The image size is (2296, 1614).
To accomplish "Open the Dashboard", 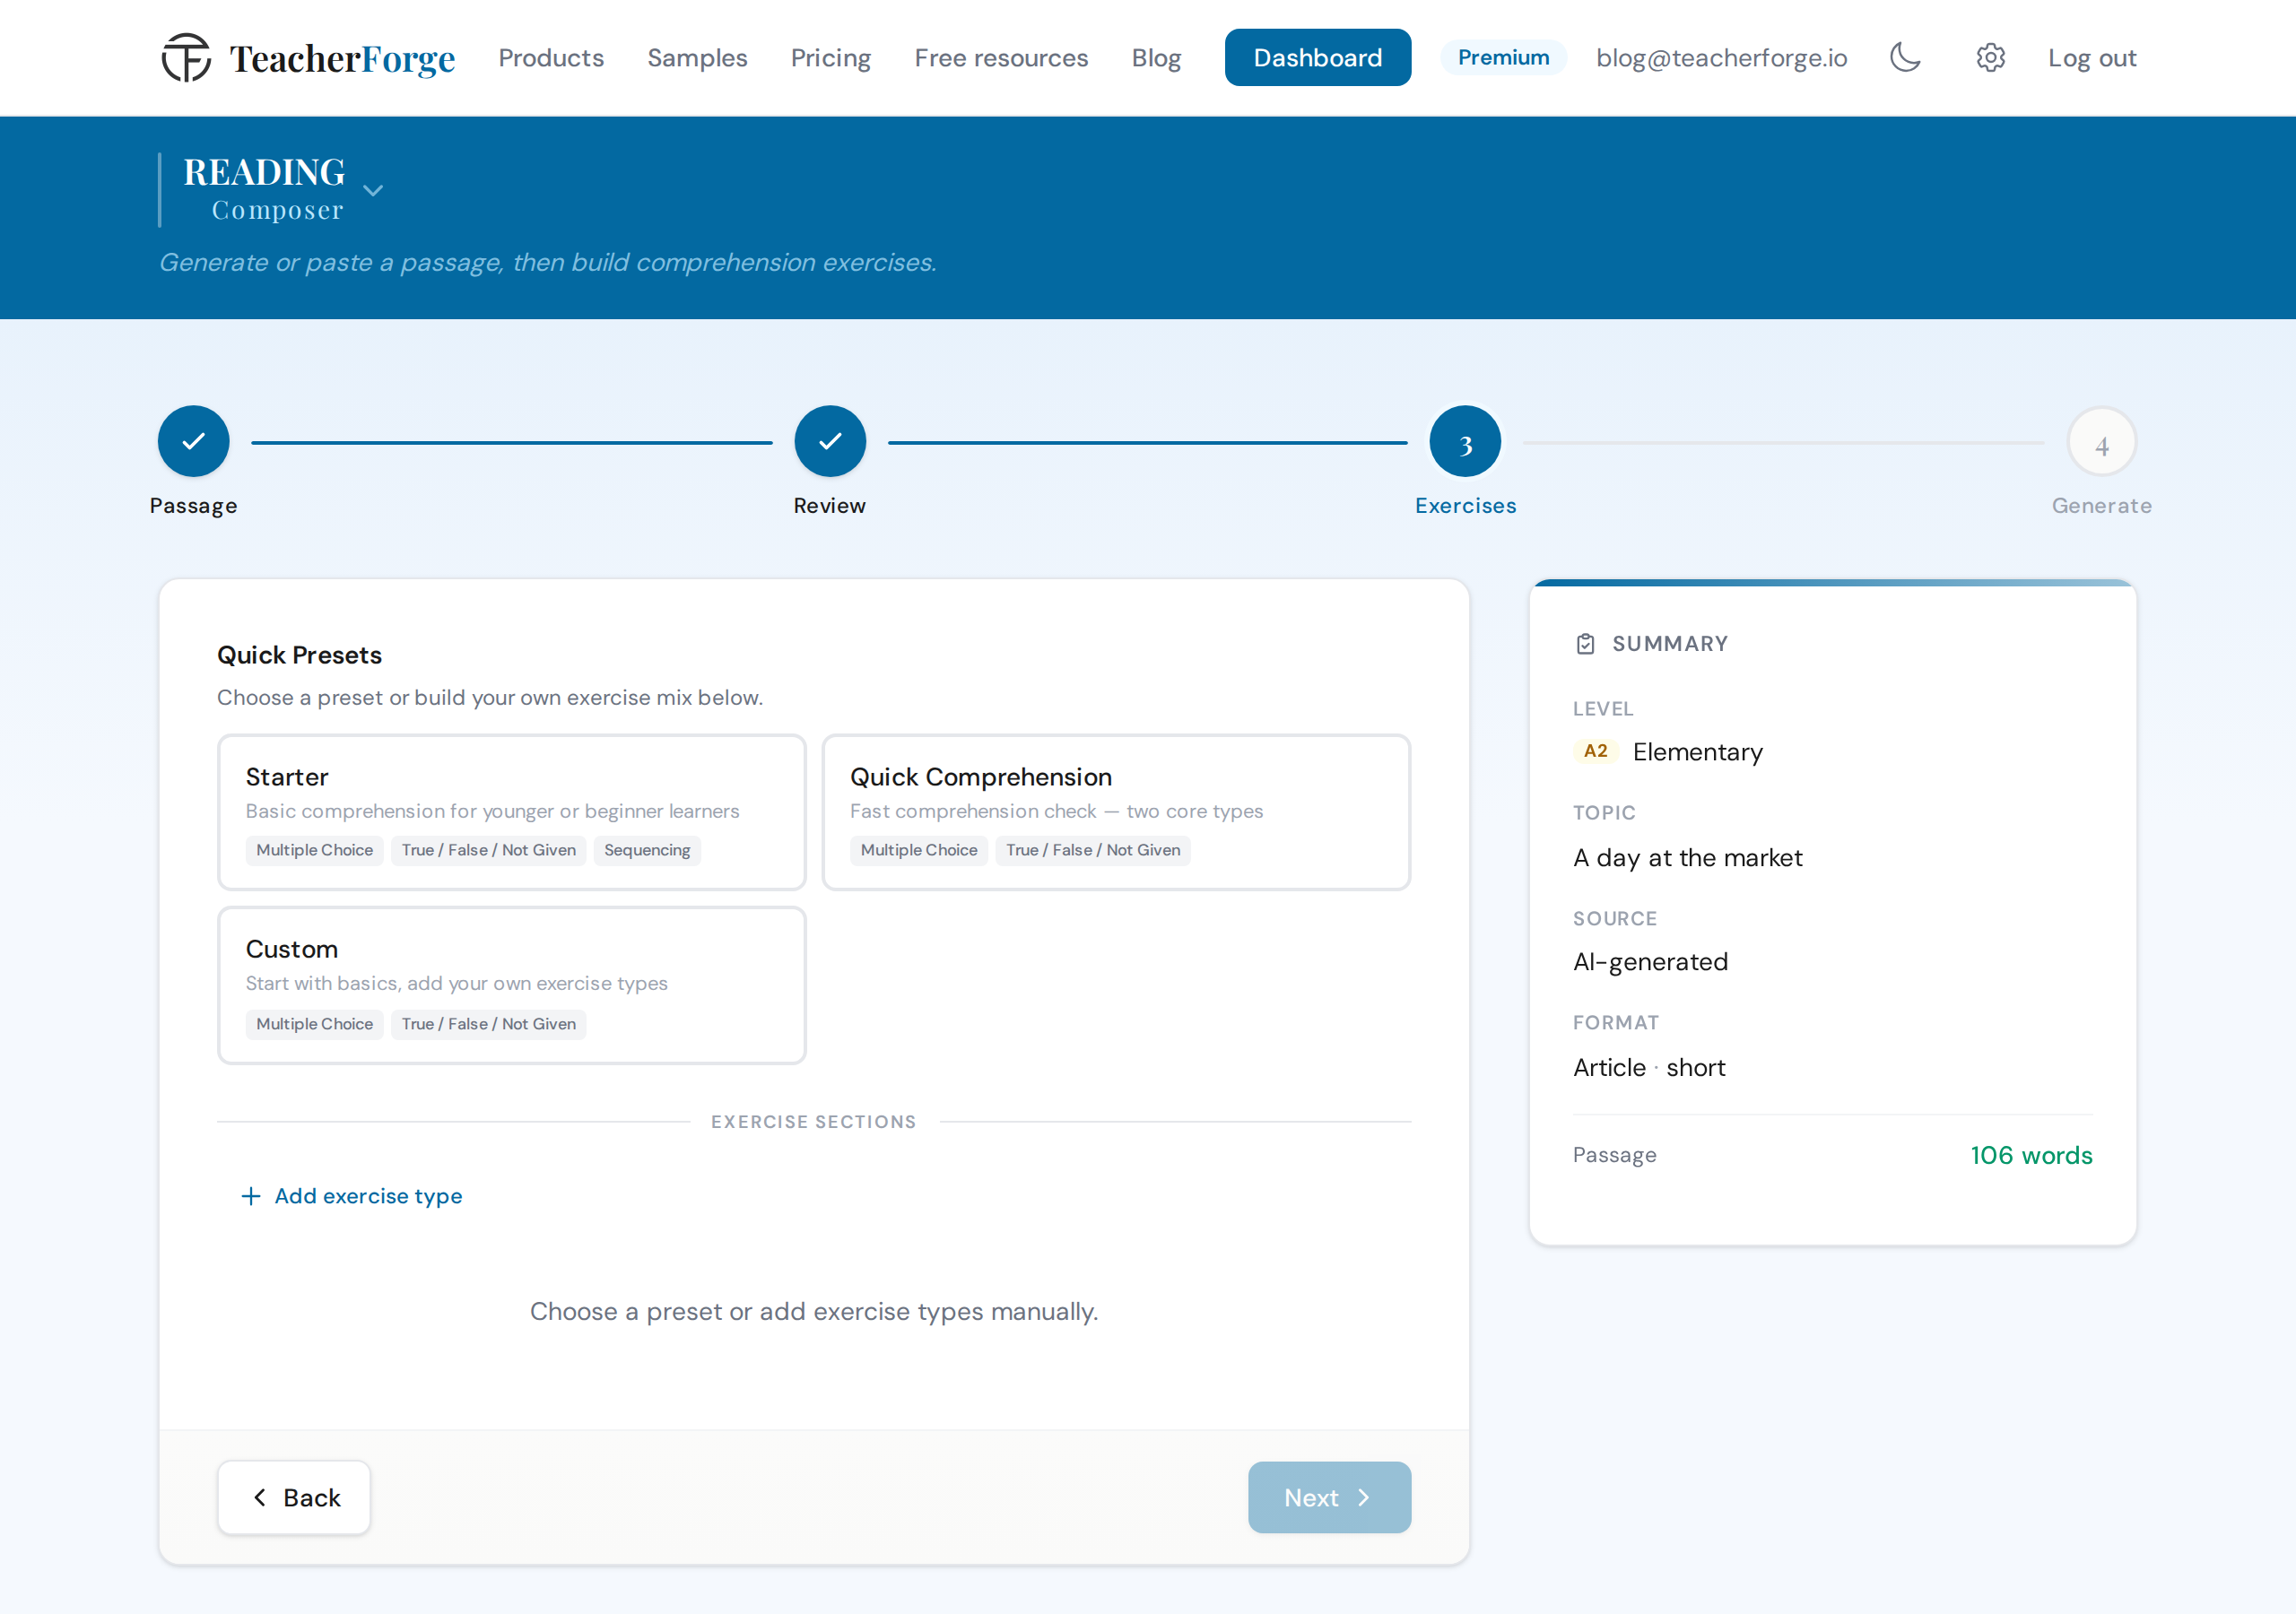I will coord(1317,57).
